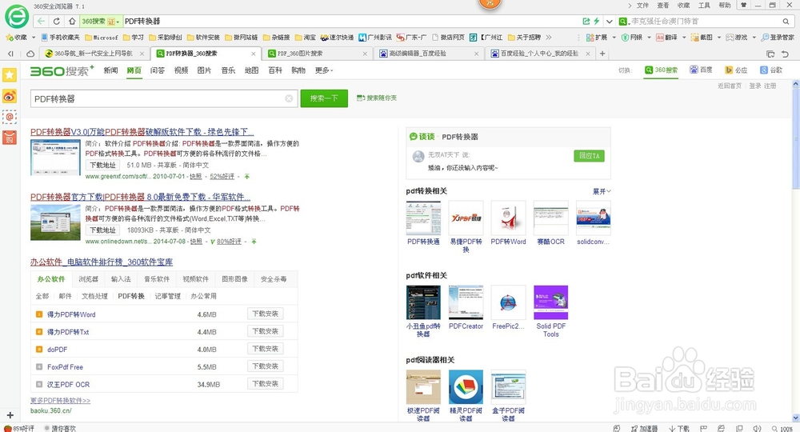Open 截图 screenshot toolbar item
The width and height of the screenshot is (800, 432).
(702, 38)
